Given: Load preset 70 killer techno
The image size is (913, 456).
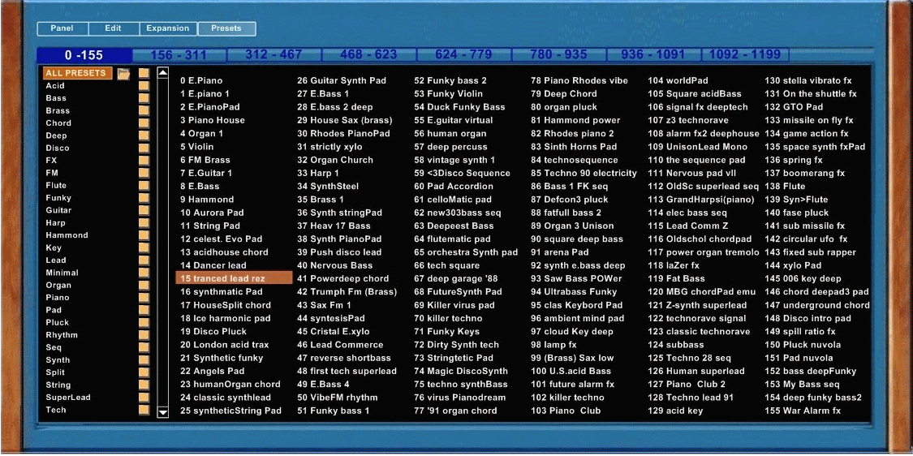Looking at the screenshot, I should [x=448, y=319].
